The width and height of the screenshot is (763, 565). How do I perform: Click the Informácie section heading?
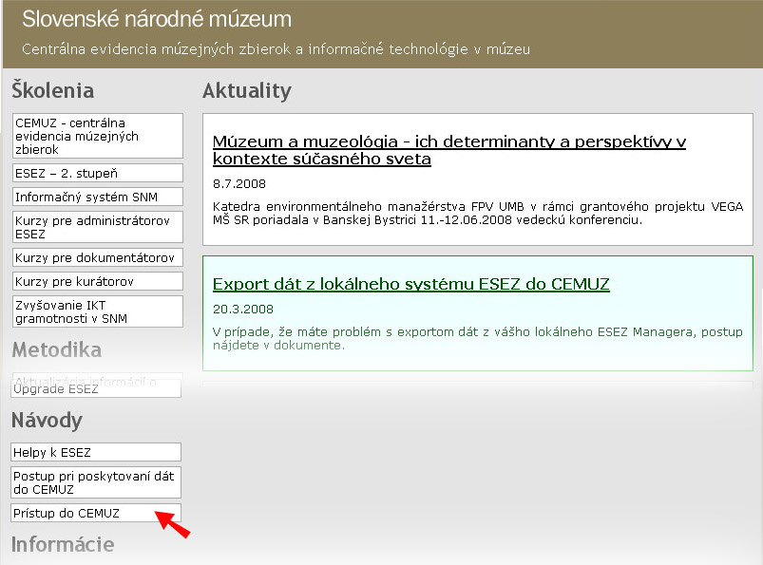pyautogui.click(x=63, y=544)
